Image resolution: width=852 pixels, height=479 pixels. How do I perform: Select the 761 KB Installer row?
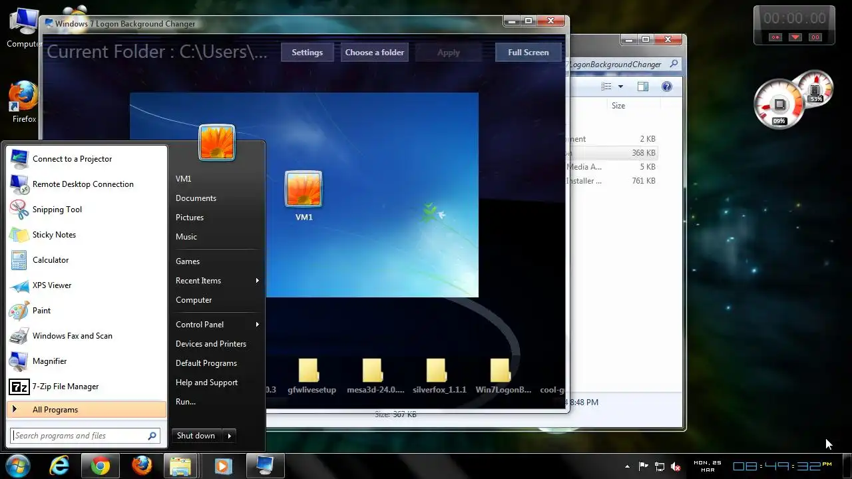pyautogui.click(x=612, y=181)
